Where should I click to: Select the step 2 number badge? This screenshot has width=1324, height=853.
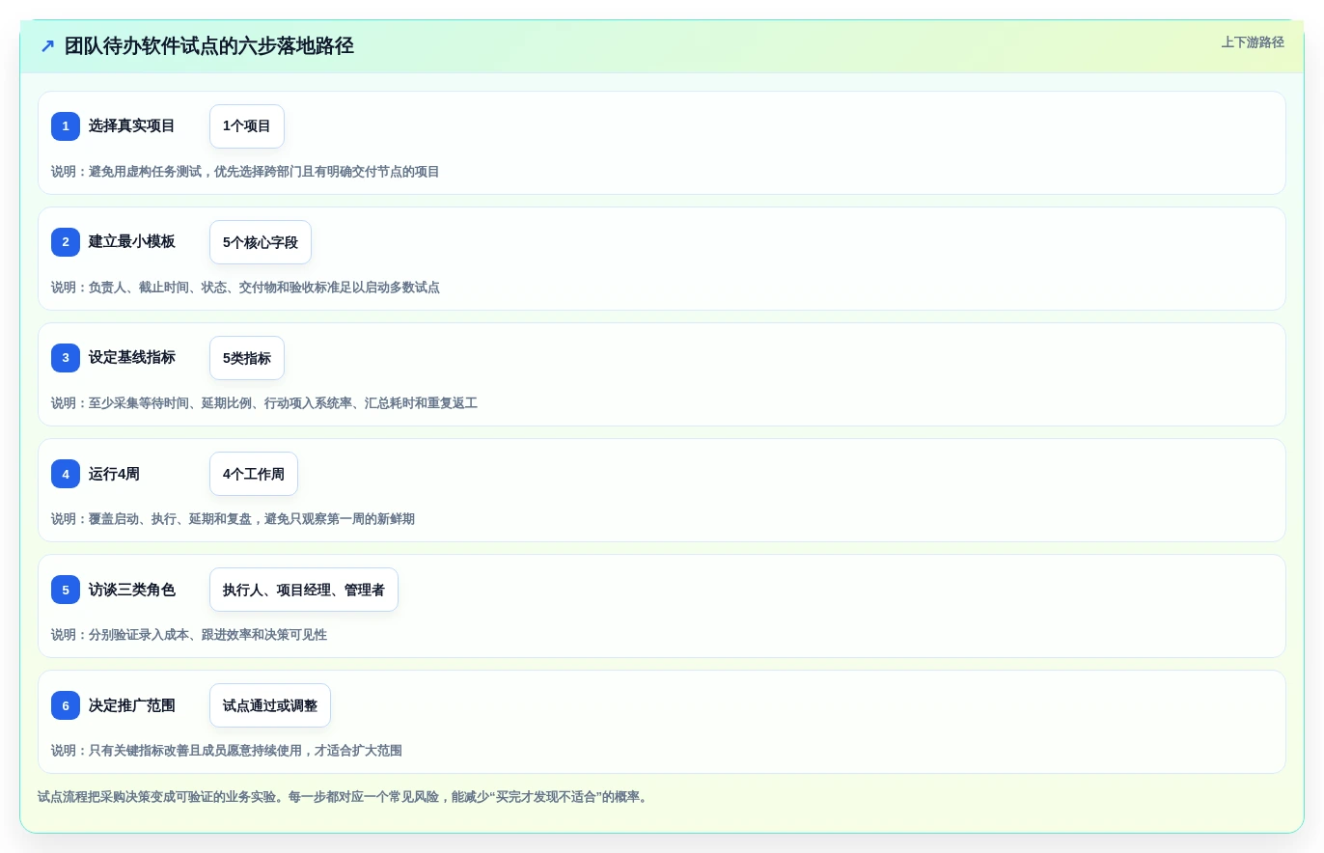pos(66,242)
